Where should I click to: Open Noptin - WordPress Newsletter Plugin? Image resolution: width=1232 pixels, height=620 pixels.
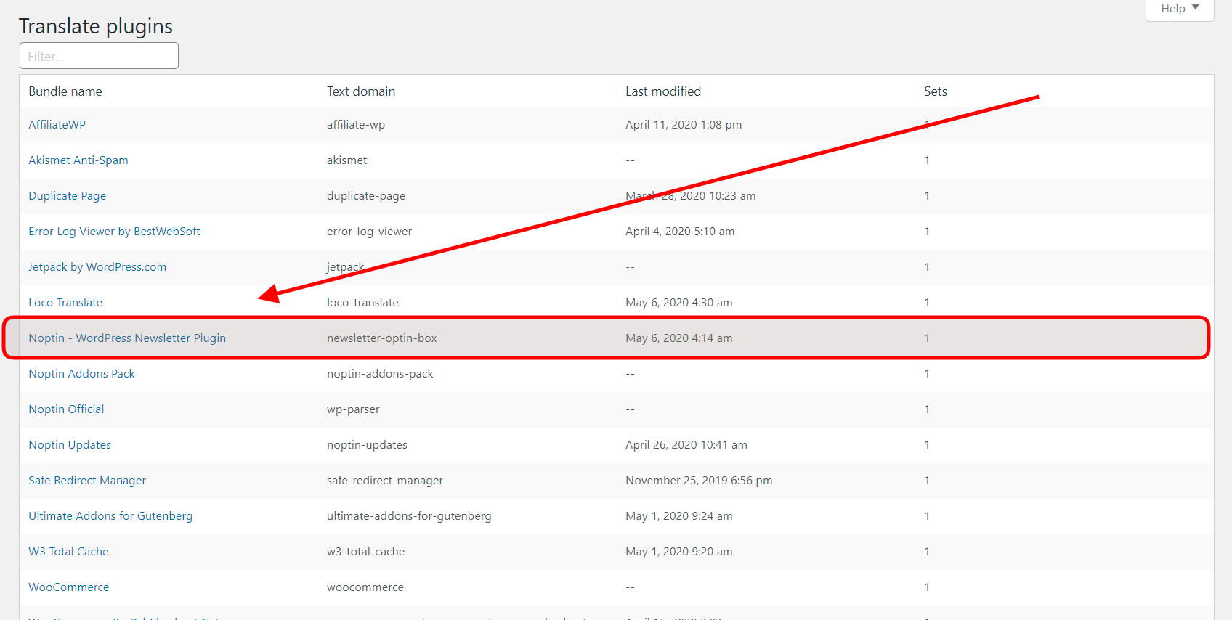[127, 338]
